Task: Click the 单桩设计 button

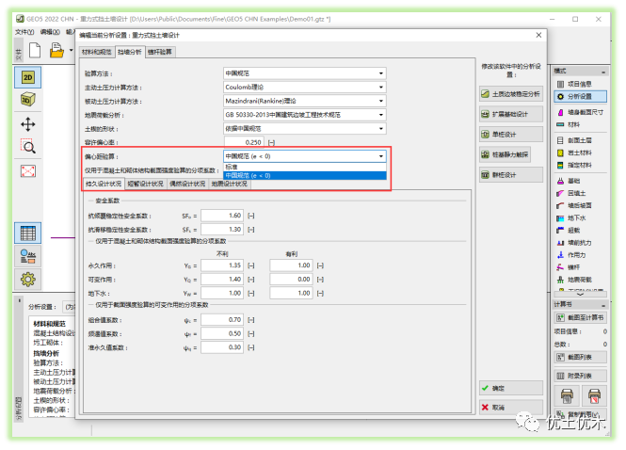Action: 511,135
